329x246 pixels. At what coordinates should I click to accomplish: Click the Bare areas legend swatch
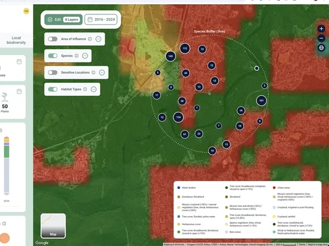coord(226,232)
